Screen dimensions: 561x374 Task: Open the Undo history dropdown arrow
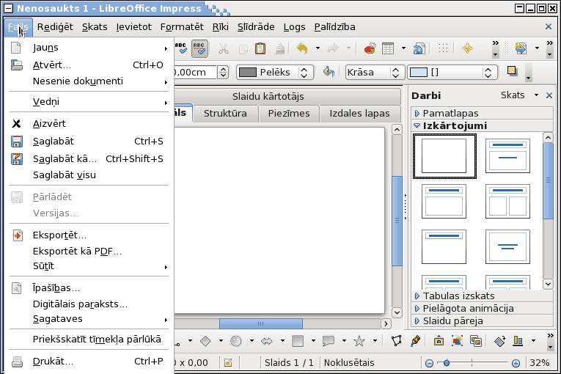click(318, 48)
